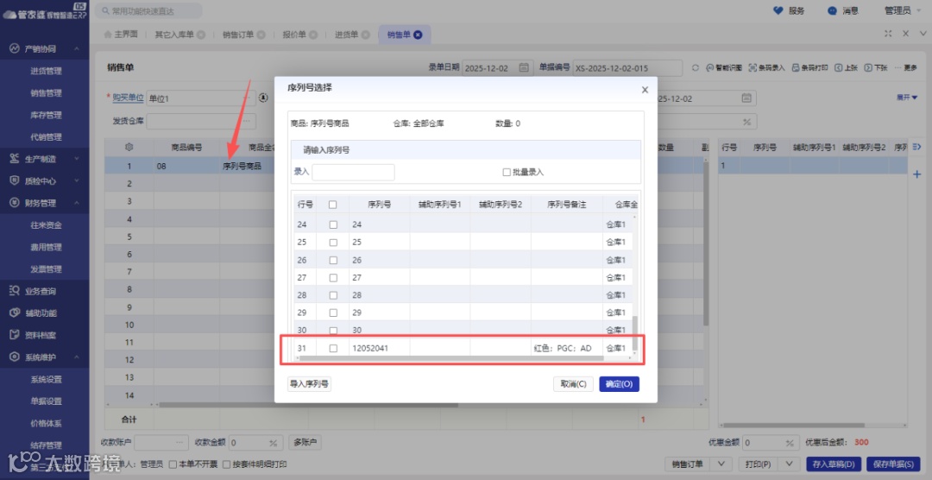The width and height of the screenshot is (932, 480).
Task: Check the box for serial number 24
Action: pyautogui.click(x=333, y=224)
